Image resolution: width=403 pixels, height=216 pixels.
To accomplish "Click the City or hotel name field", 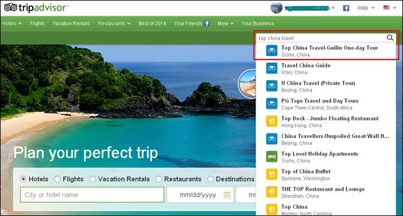I will click(92, 195).
